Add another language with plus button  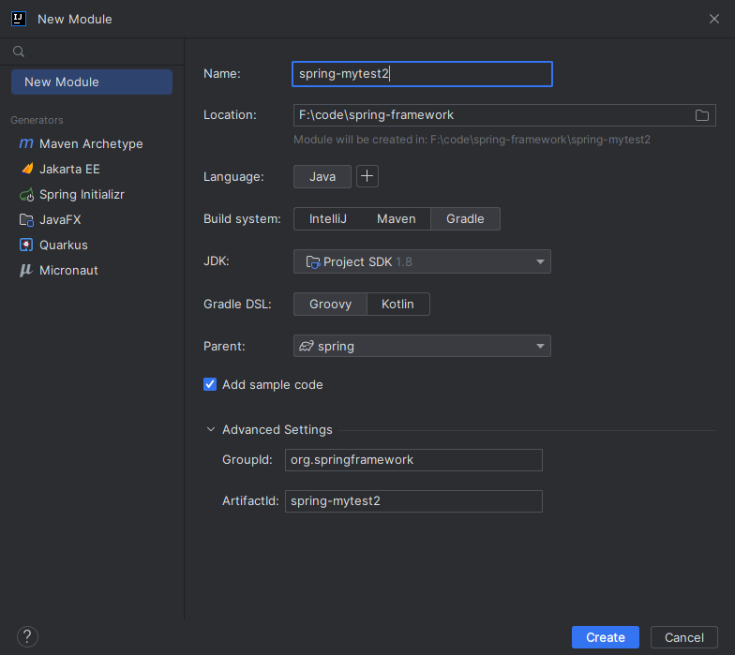click(x=367, y=176)
